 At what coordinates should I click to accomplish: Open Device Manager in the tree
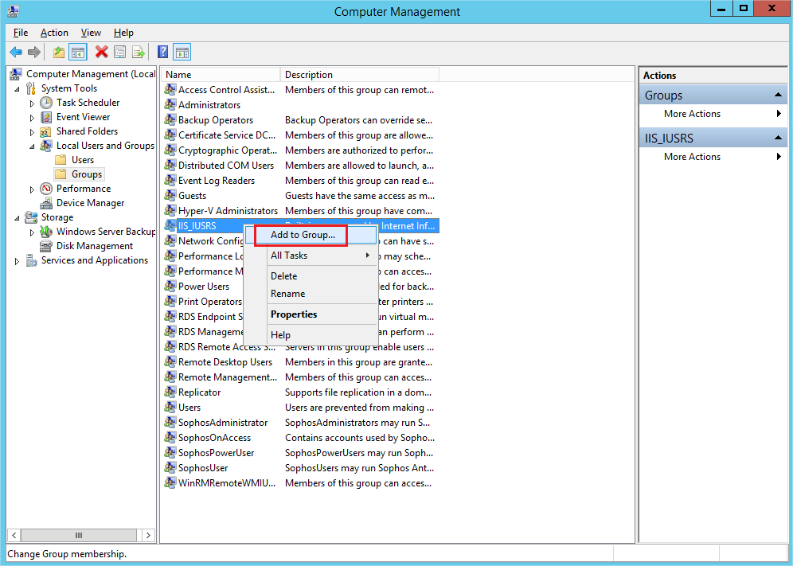[90, 203]
